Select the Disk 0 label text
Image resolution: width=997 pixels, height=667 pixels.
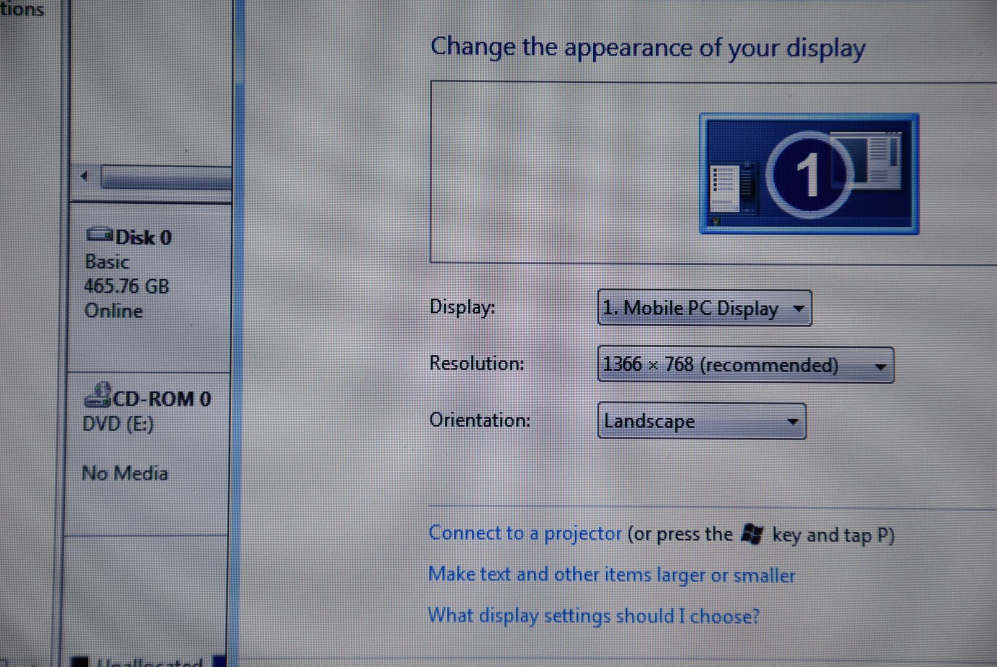click(x=143, y=238)
